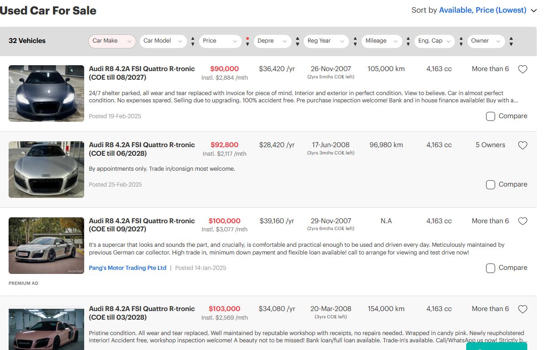The width and height of the screenshot is (544, 350).
Task: Click the $92,800 price
Action: pos(224,145)
